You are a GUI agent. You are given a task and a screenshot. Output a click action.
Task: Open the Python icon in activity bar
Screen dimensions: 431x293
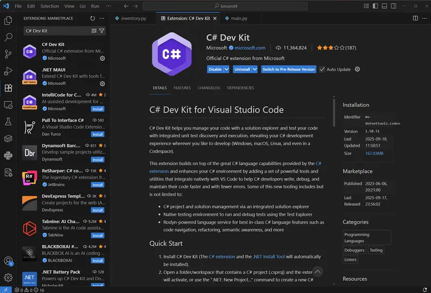(x=8, y=156)
